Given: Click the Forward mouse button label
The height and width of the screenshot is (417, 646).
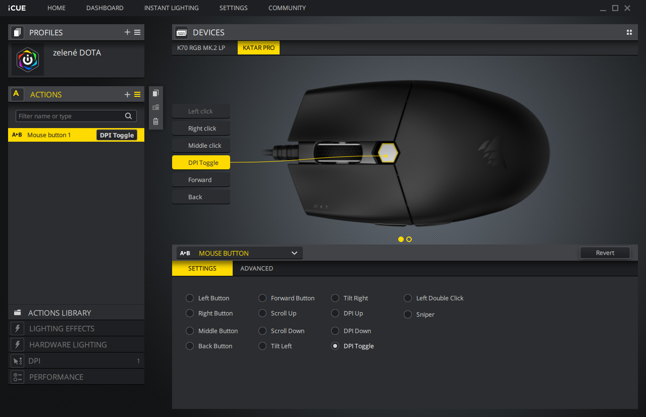Looking at the screenshot, I should pos(201,180).
